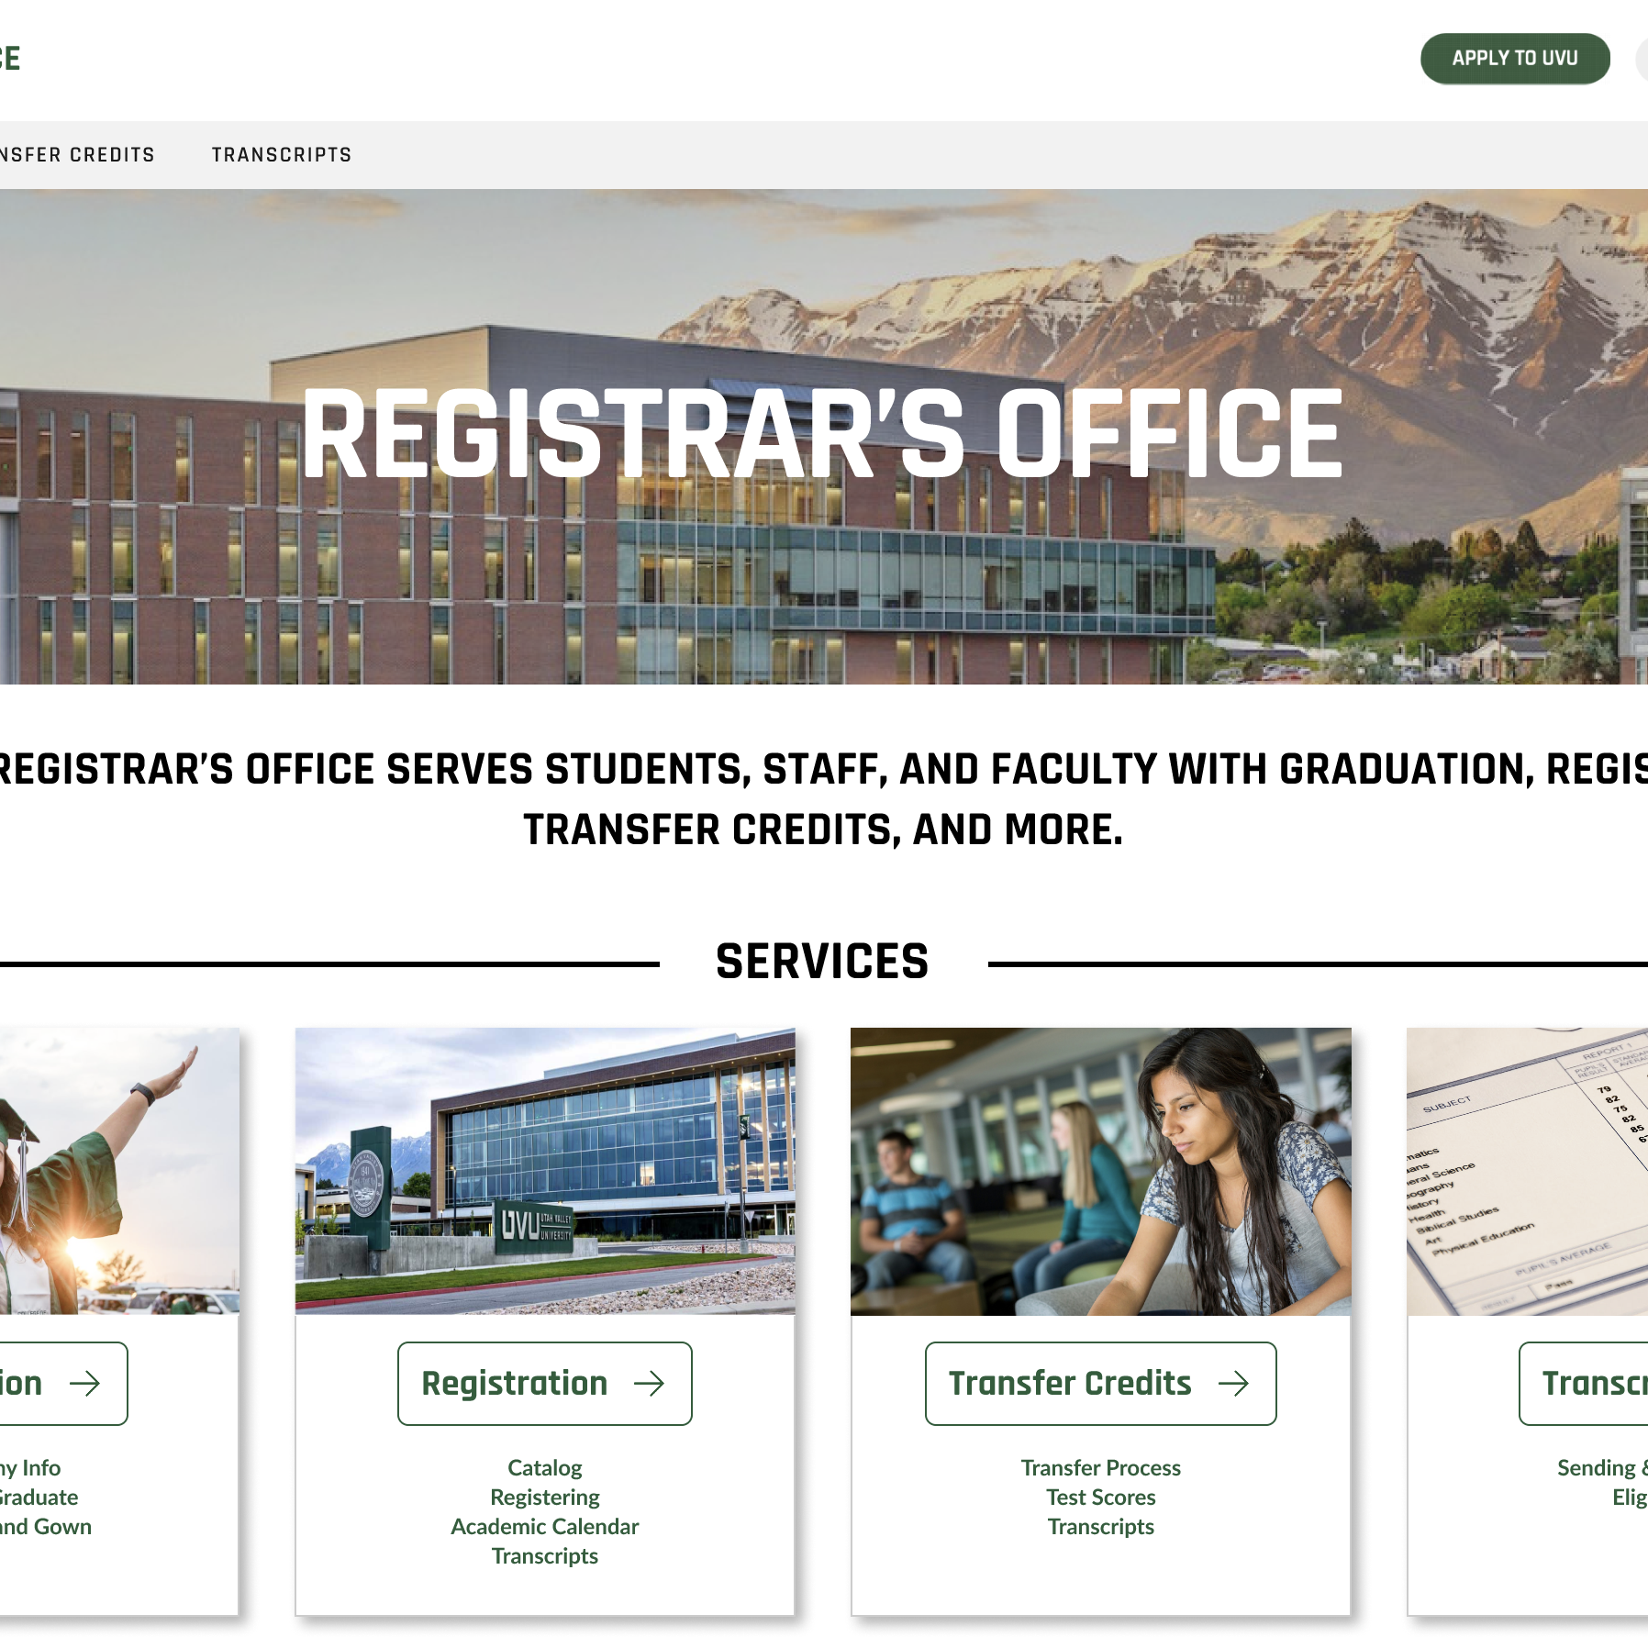This screenshot has width=1648, height=1648.
Task: Click the UVU campus building thumbnail
Action: 545,1171
